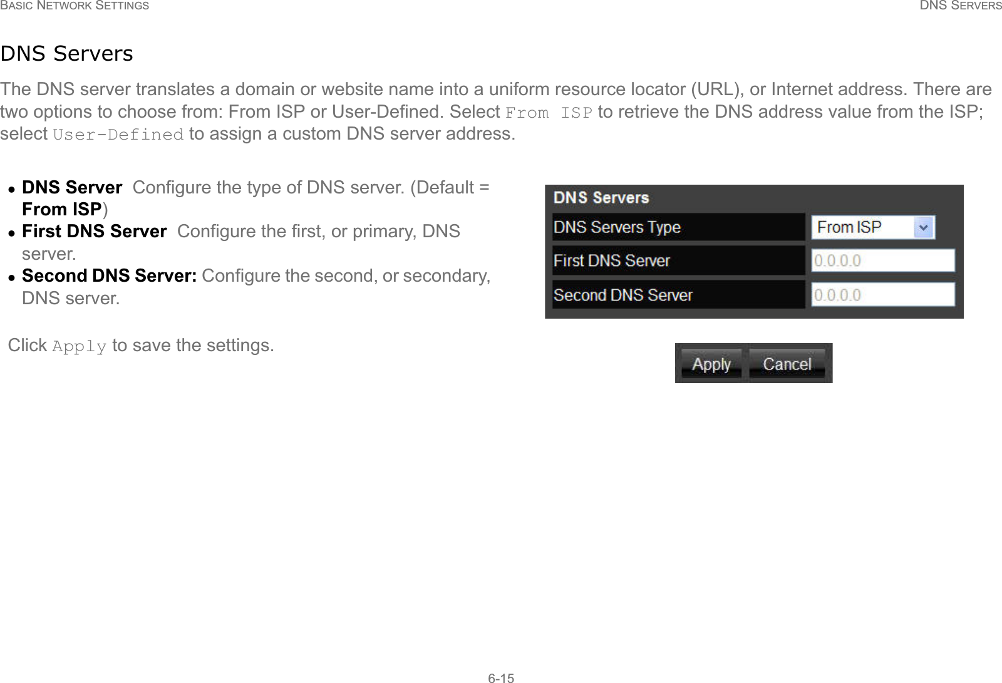
Task: Select the DNS Servers Type label
Action: click(617, 227)
